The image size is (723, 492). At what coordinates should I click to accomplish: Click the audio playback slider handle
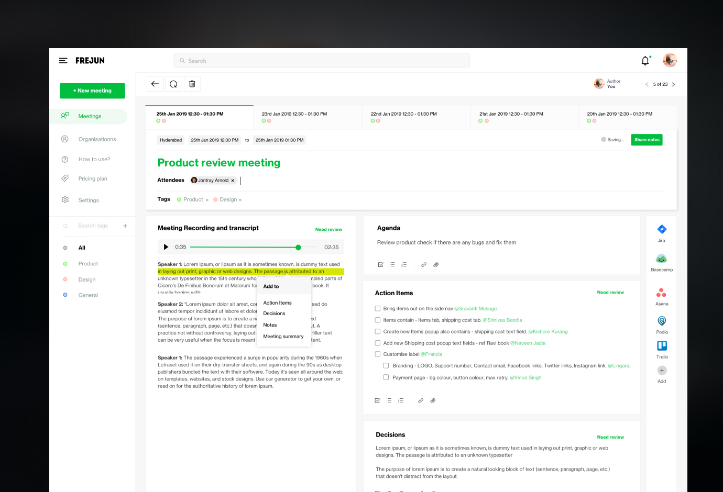(x=298, y=247)
